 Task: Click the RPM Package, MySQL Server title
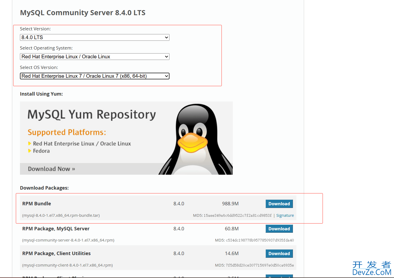click(56, 229)
